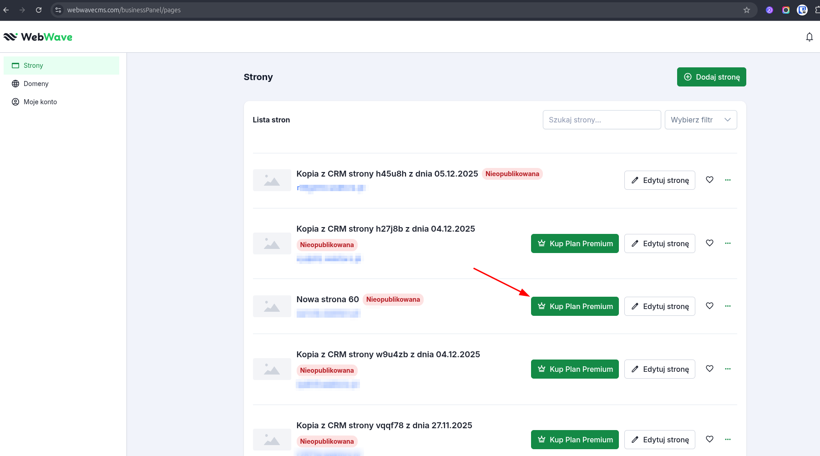The width and height of the screenshot is (820, 456).
Task: View site information icon in address bar
Action: click(x=58, y=10)
